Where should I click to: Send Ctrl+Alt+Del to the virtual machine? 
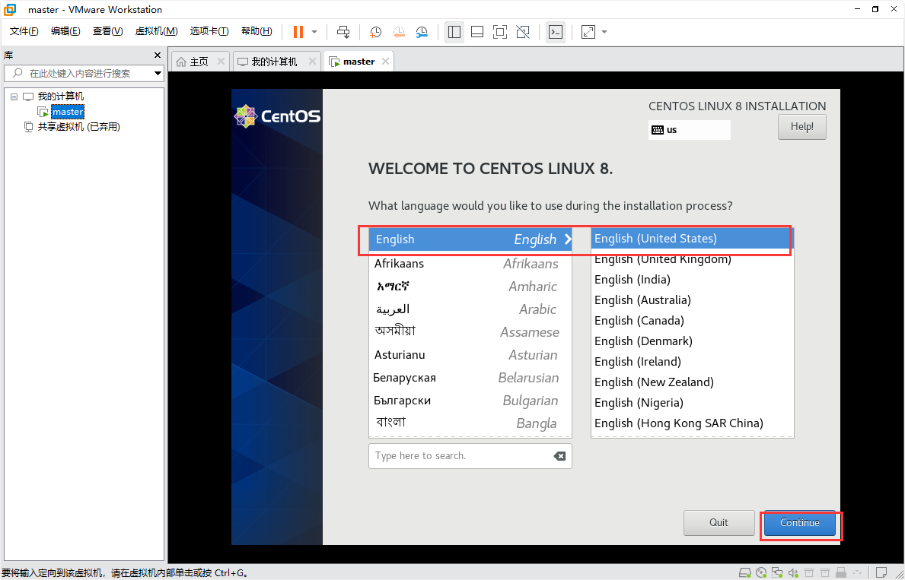[x=343, y=32]
